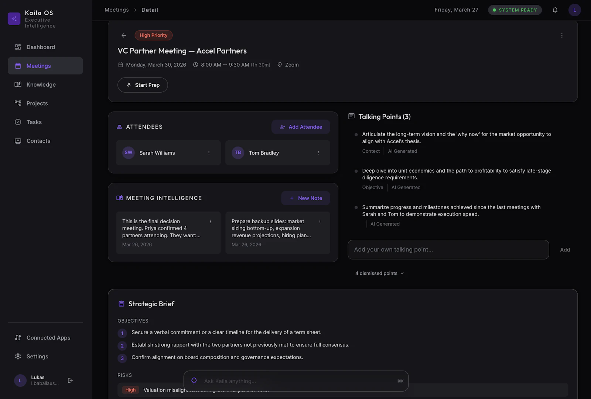Click the Strategic Brief clipboard icon
Image resolution: width=591 pixels, height=399 pixels.
click(121, 304)
